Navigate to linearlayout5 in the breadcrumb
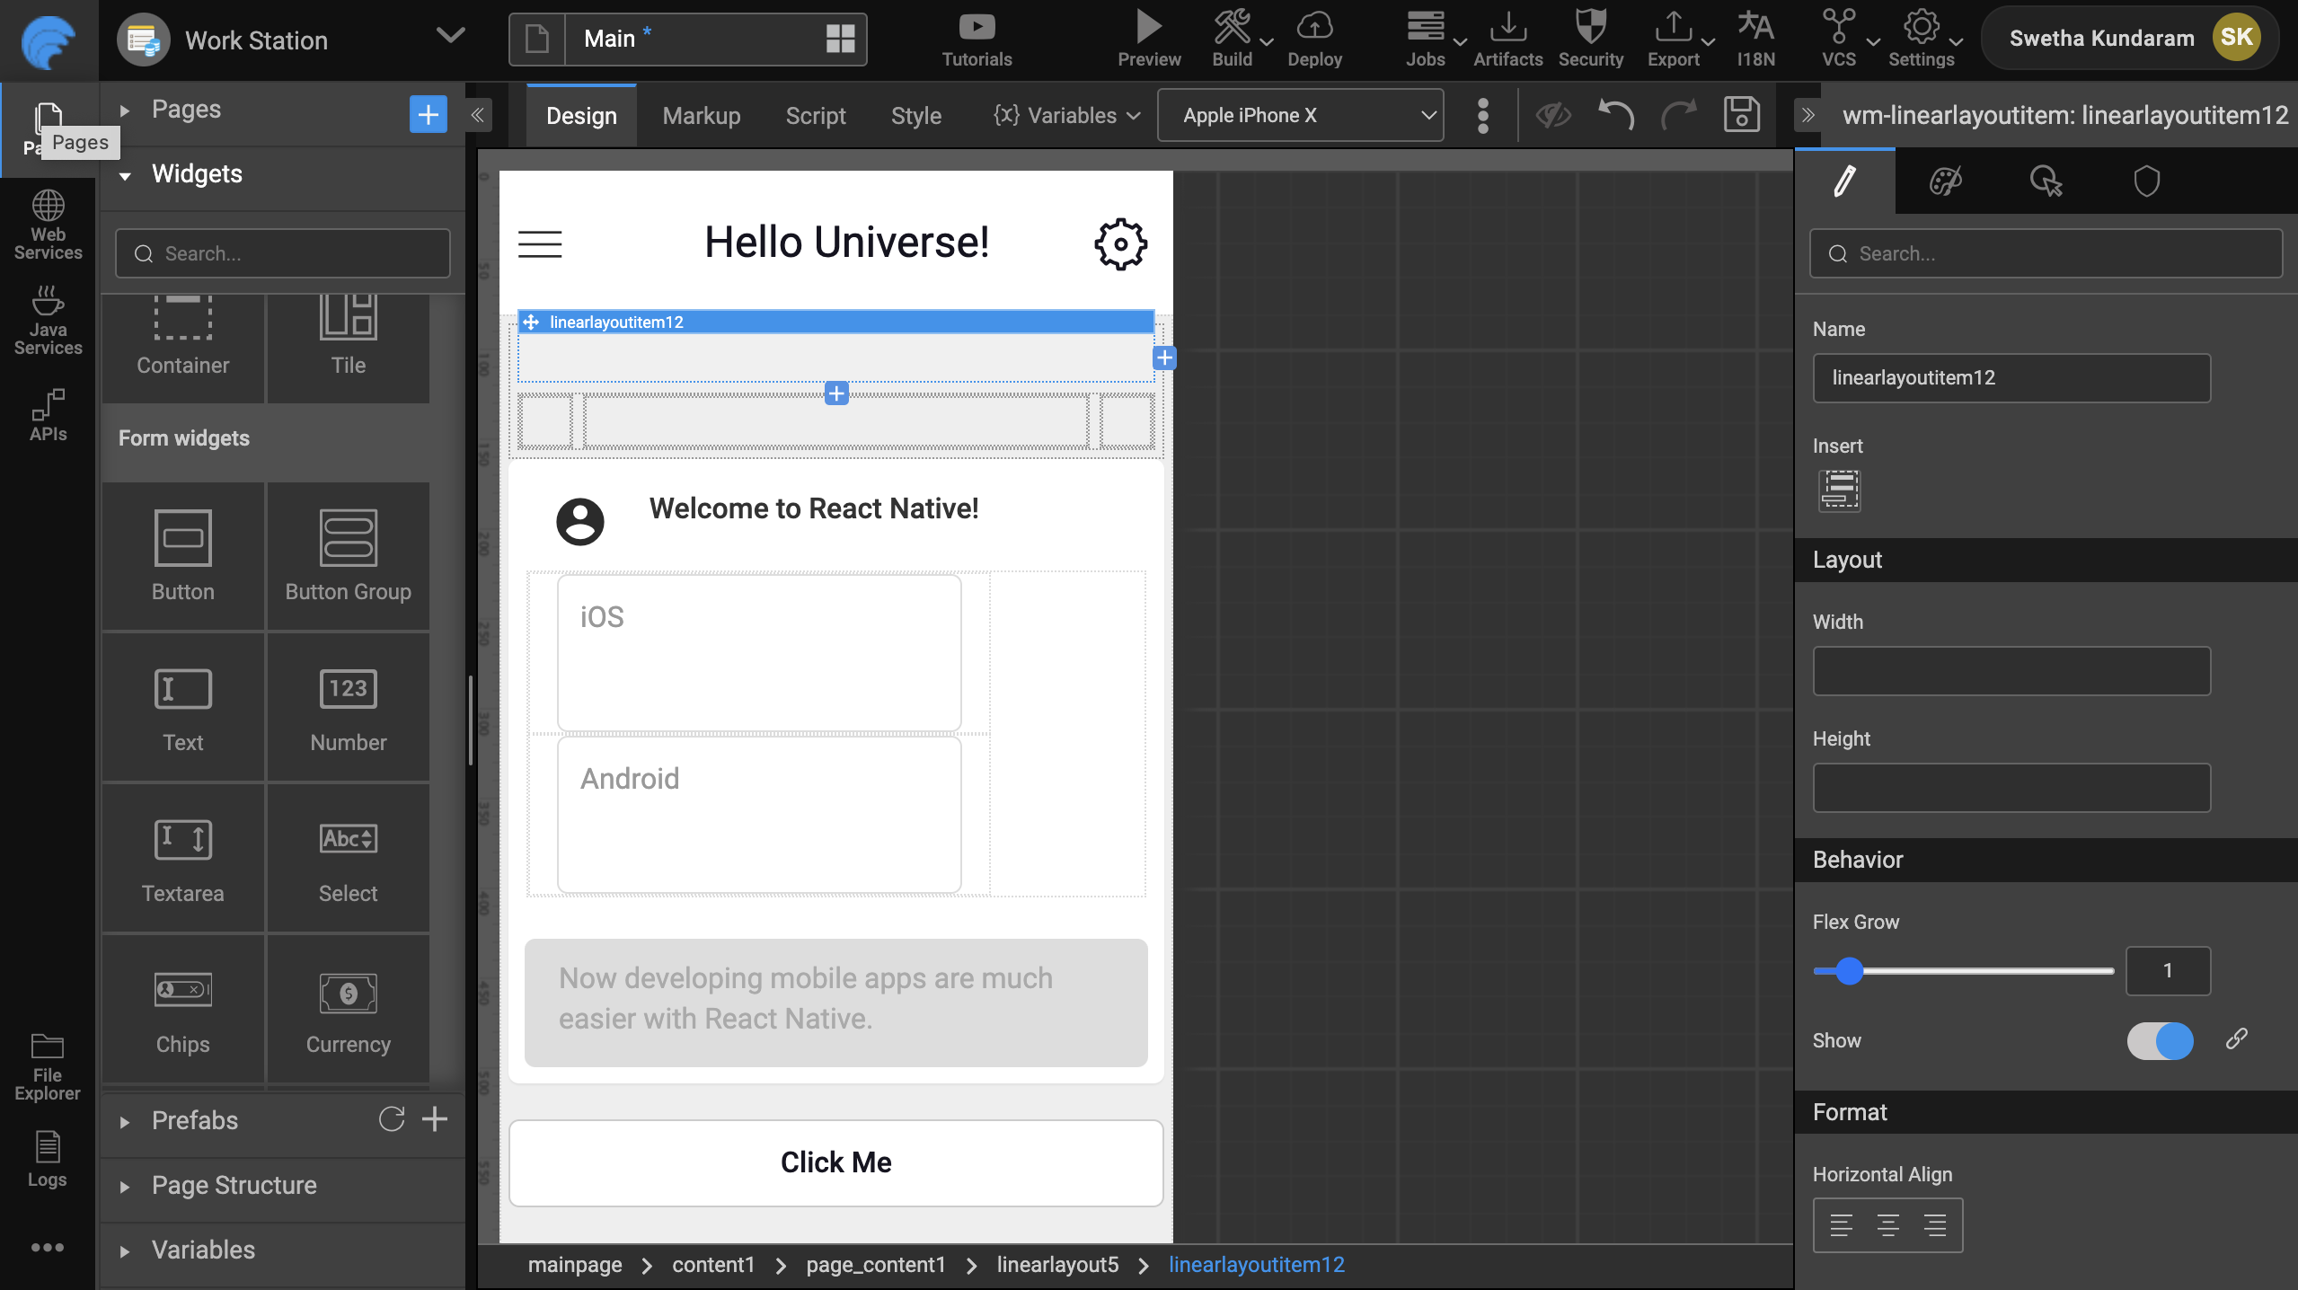The width and height of the screenshot is (2298, 1290). pyautogui.click(x=1056, y=1264)
